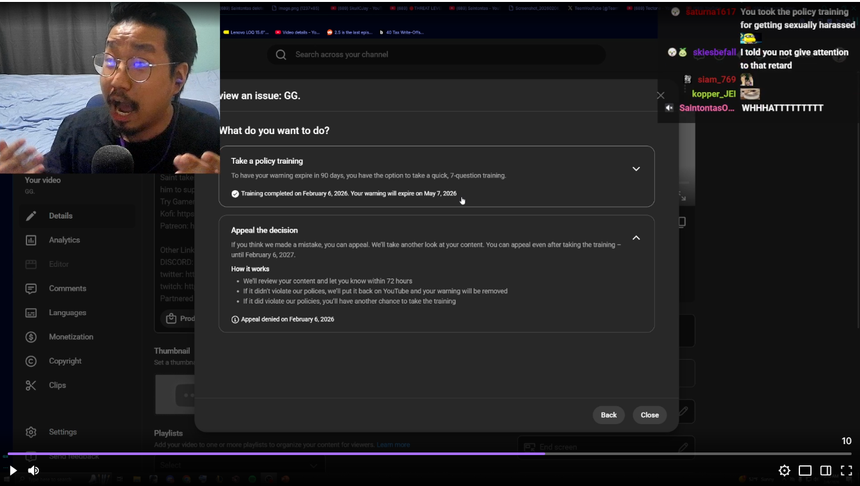Viewport: 860px width, 486px height.
Task: Open the Lenovo LOQ 15.6 bookmark
Action: (246, 32)
